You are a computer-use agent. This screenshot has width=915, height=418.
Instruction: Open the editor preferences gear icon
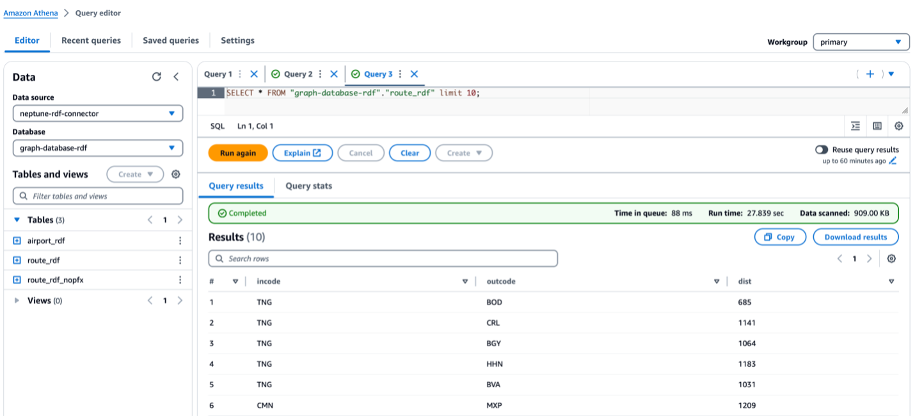click(899, 126)
